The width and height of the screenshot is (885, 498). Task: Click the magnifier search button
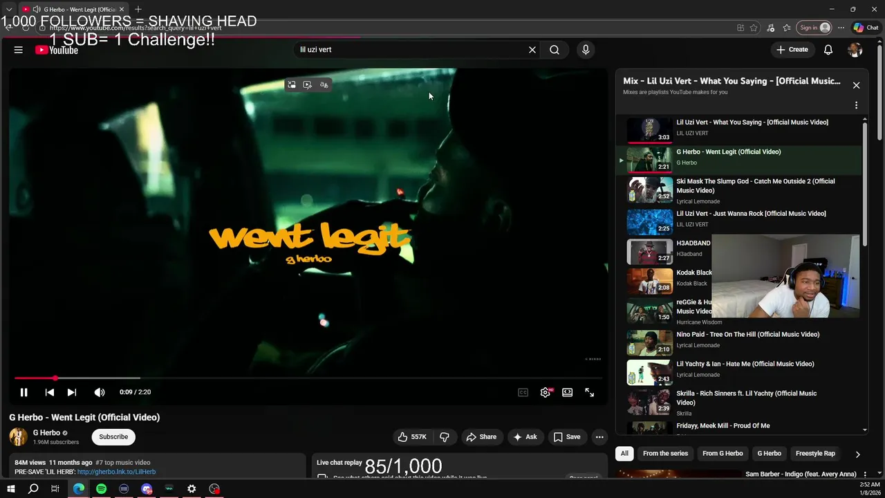tap(555, 50)
